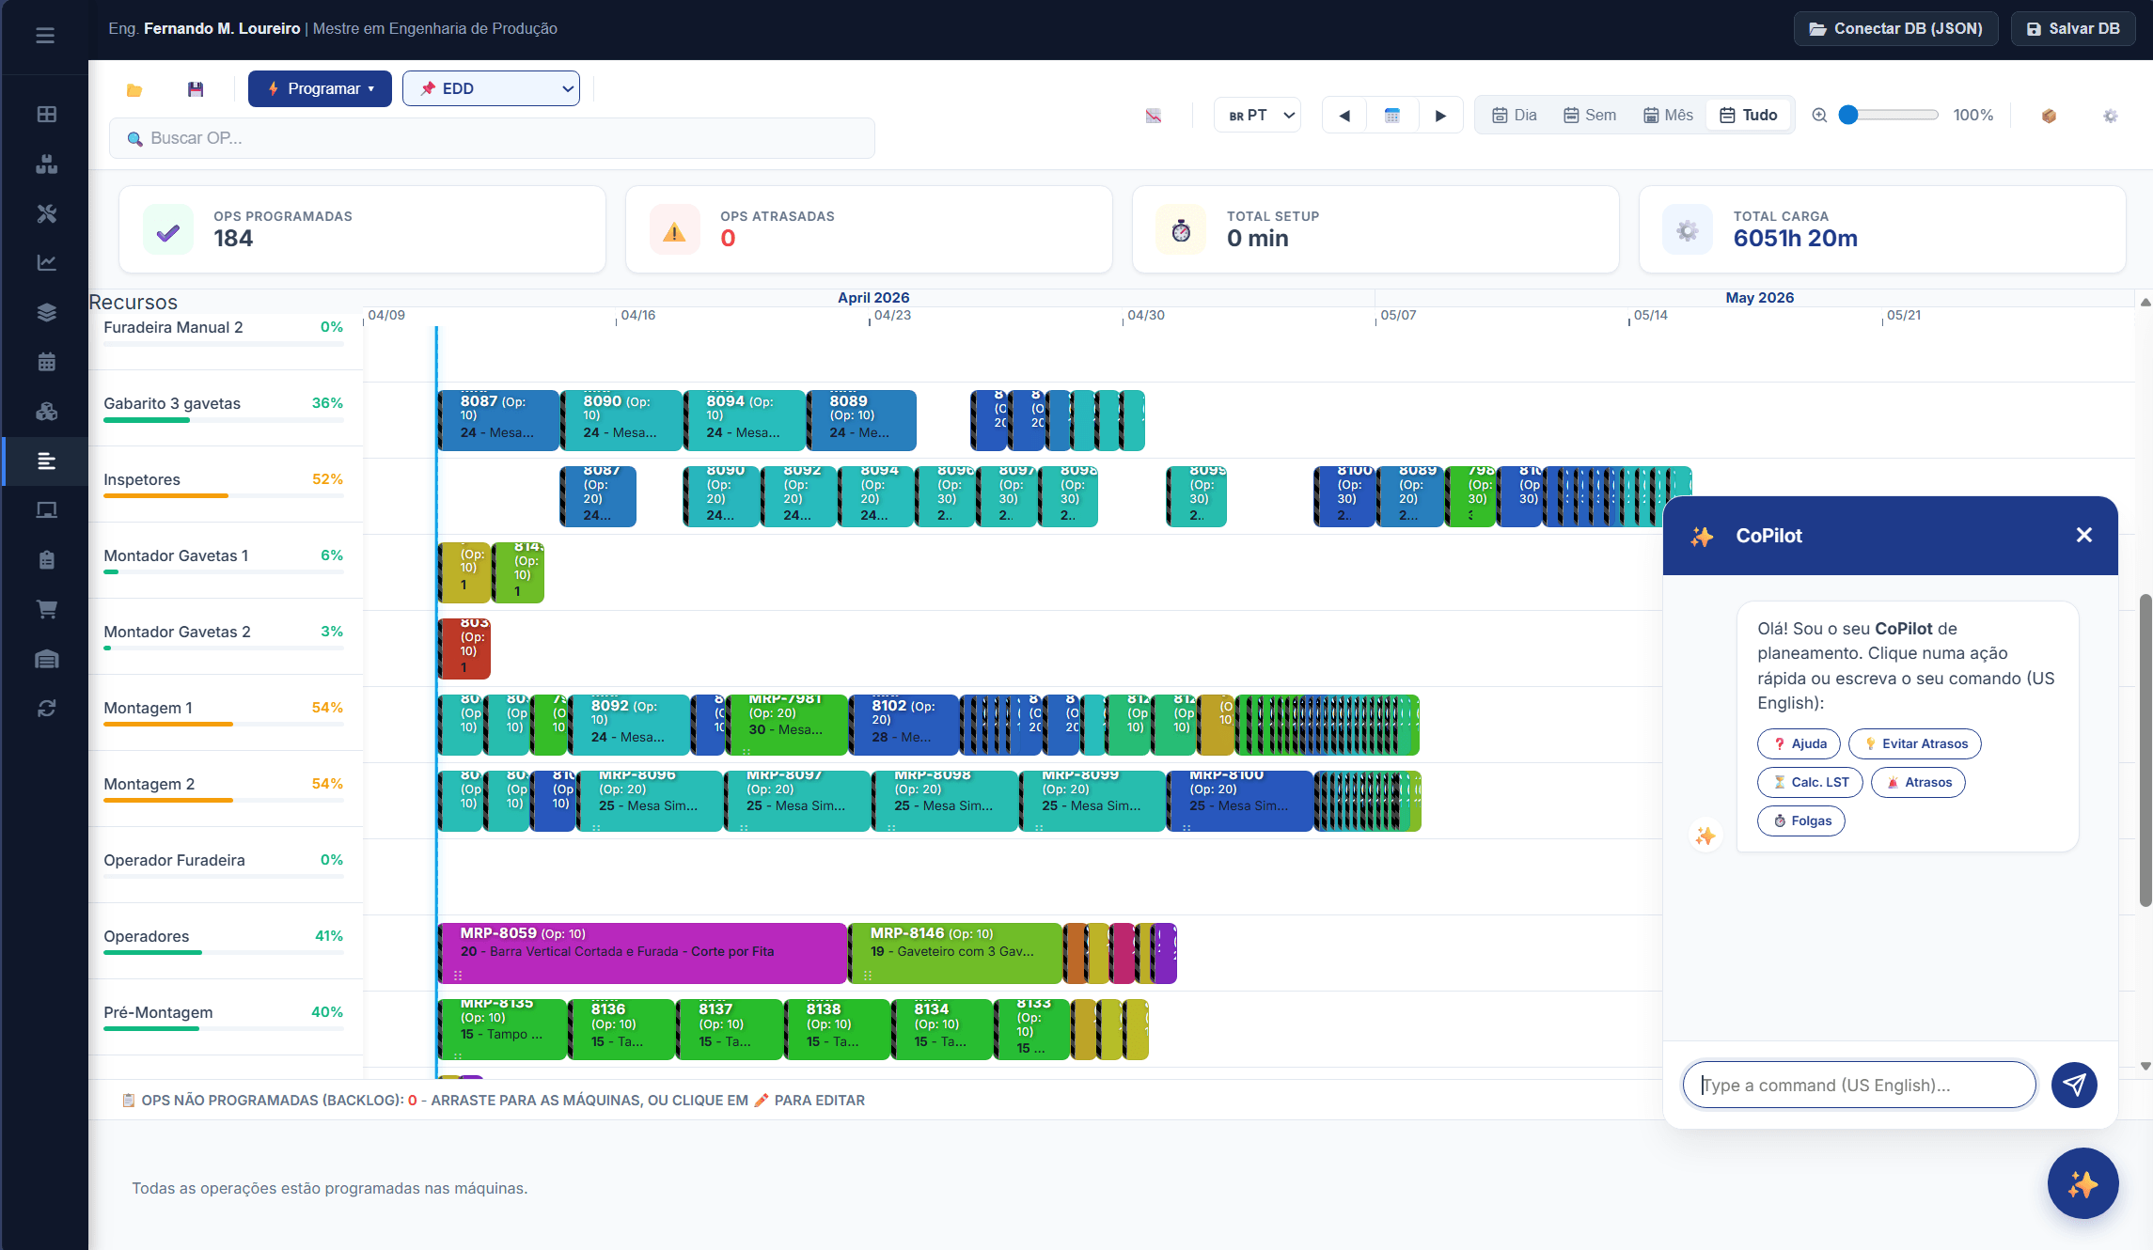Open the wrench and screwdriver sidebar icon

46,214
